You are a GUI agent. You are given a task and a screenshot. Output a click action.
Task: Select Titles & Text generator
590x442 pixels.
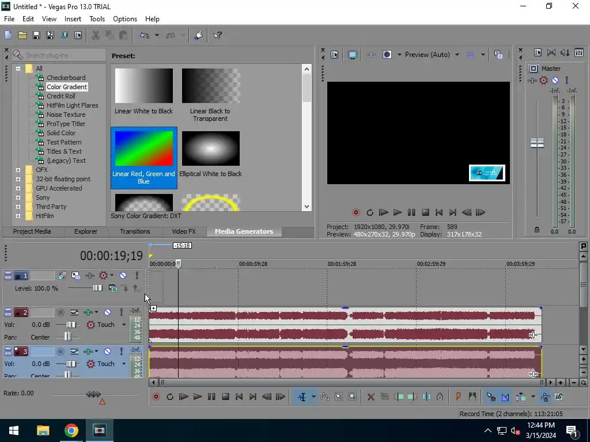point(64,151)
